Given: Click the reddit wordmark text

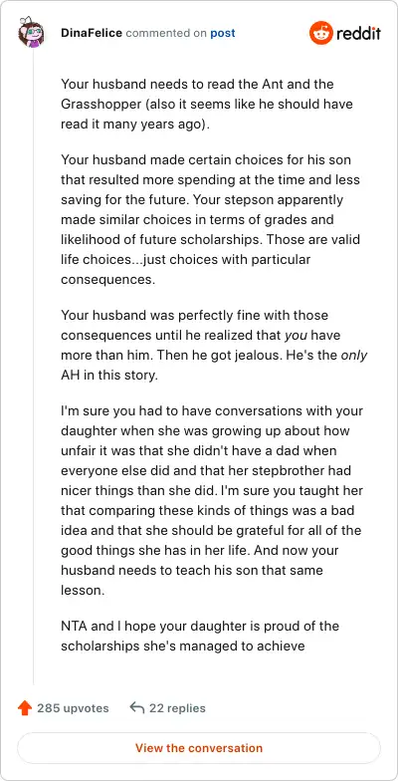Looking at the screenshot, I should coord(358,34).
